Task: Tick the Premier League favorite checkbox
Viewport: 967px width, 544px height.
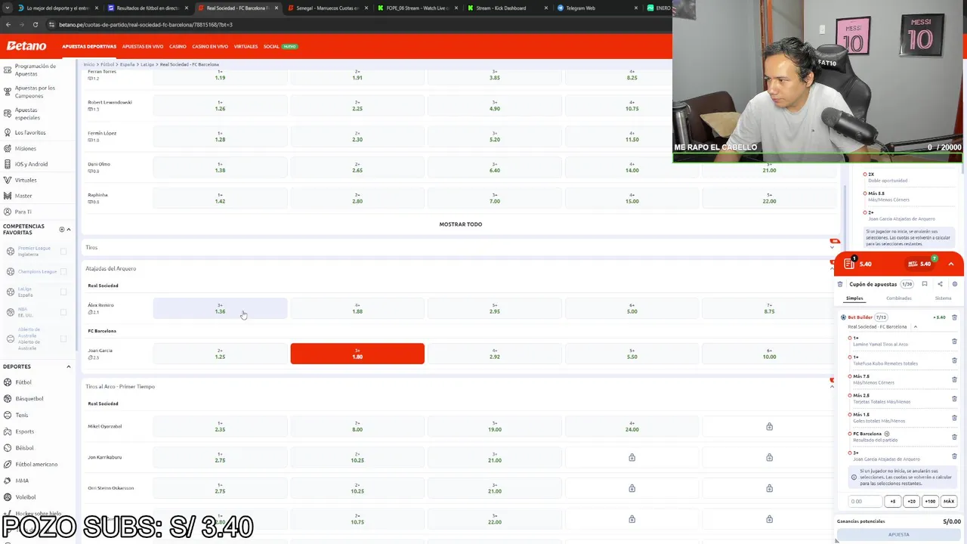Action: click(63, 251)
